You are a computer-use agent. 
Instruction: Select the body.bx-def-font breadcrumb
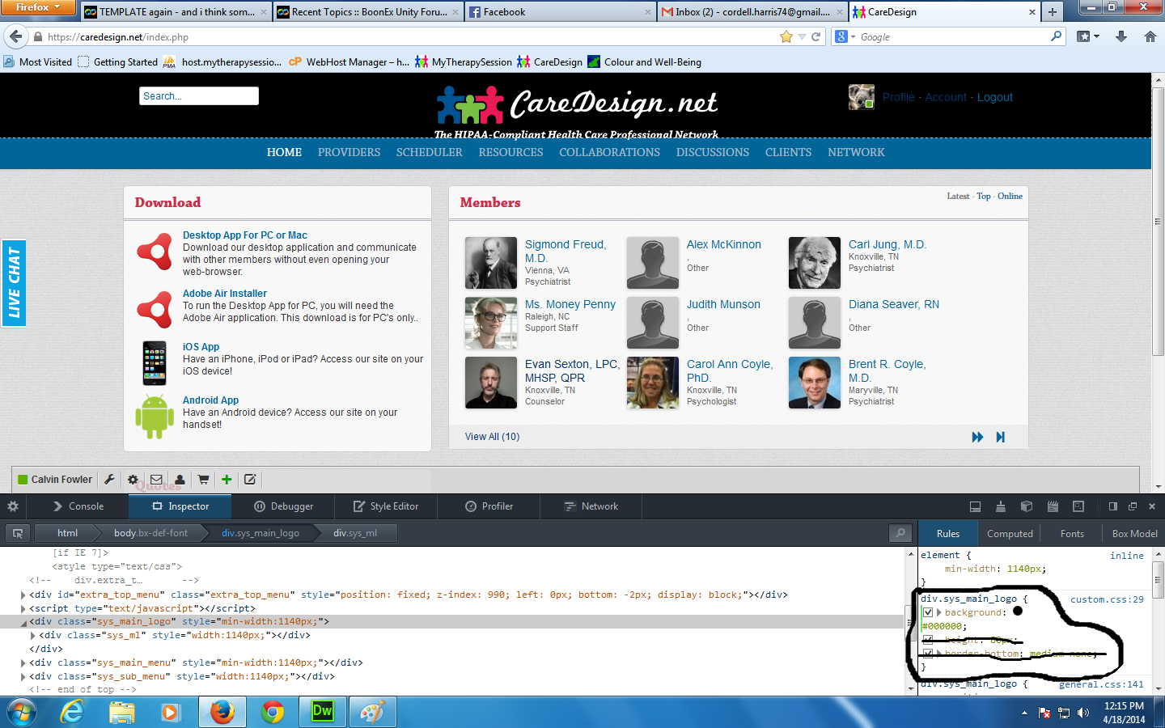pos(150,533)
